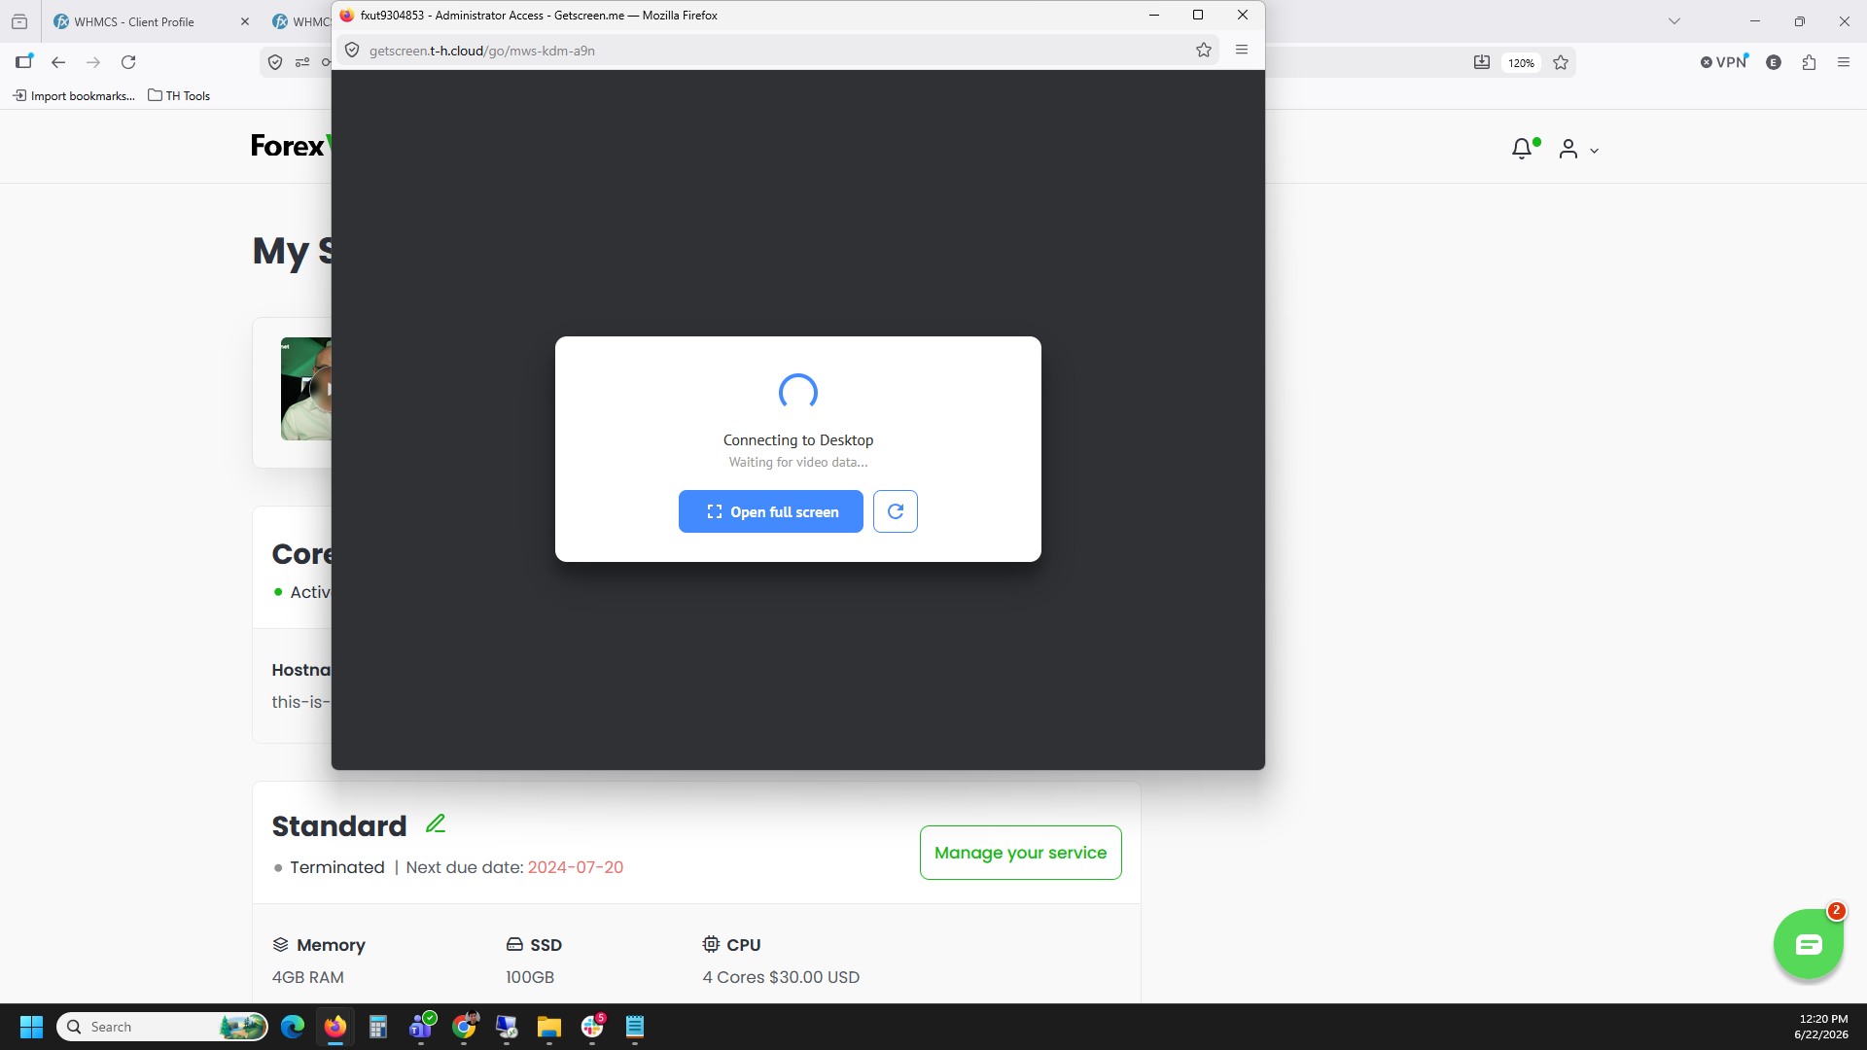This screenshot has width=1867, height=1050.
Task: Expand the list all tabs chevron
Action: (x=1673, y=21)
